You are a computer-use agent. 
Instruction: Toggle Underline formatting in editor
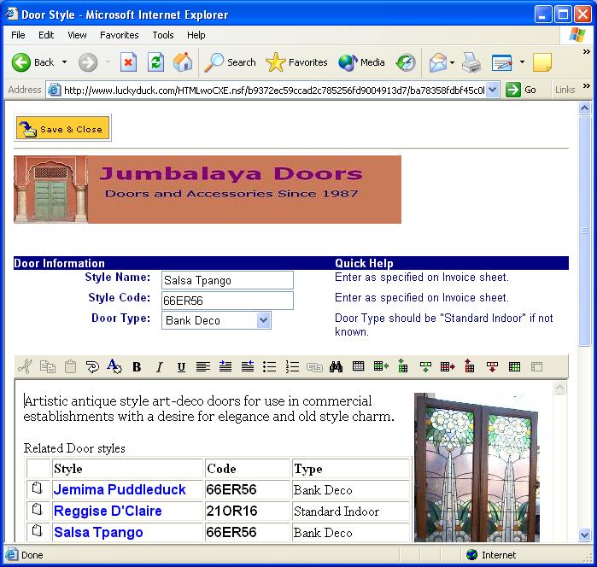tap(181, 367)
